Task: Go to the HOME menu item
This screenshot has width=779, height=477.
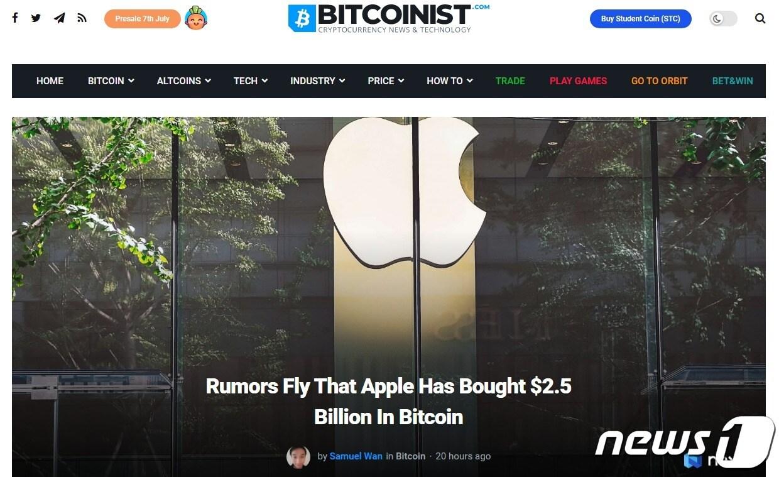Action: click(50, 81)
